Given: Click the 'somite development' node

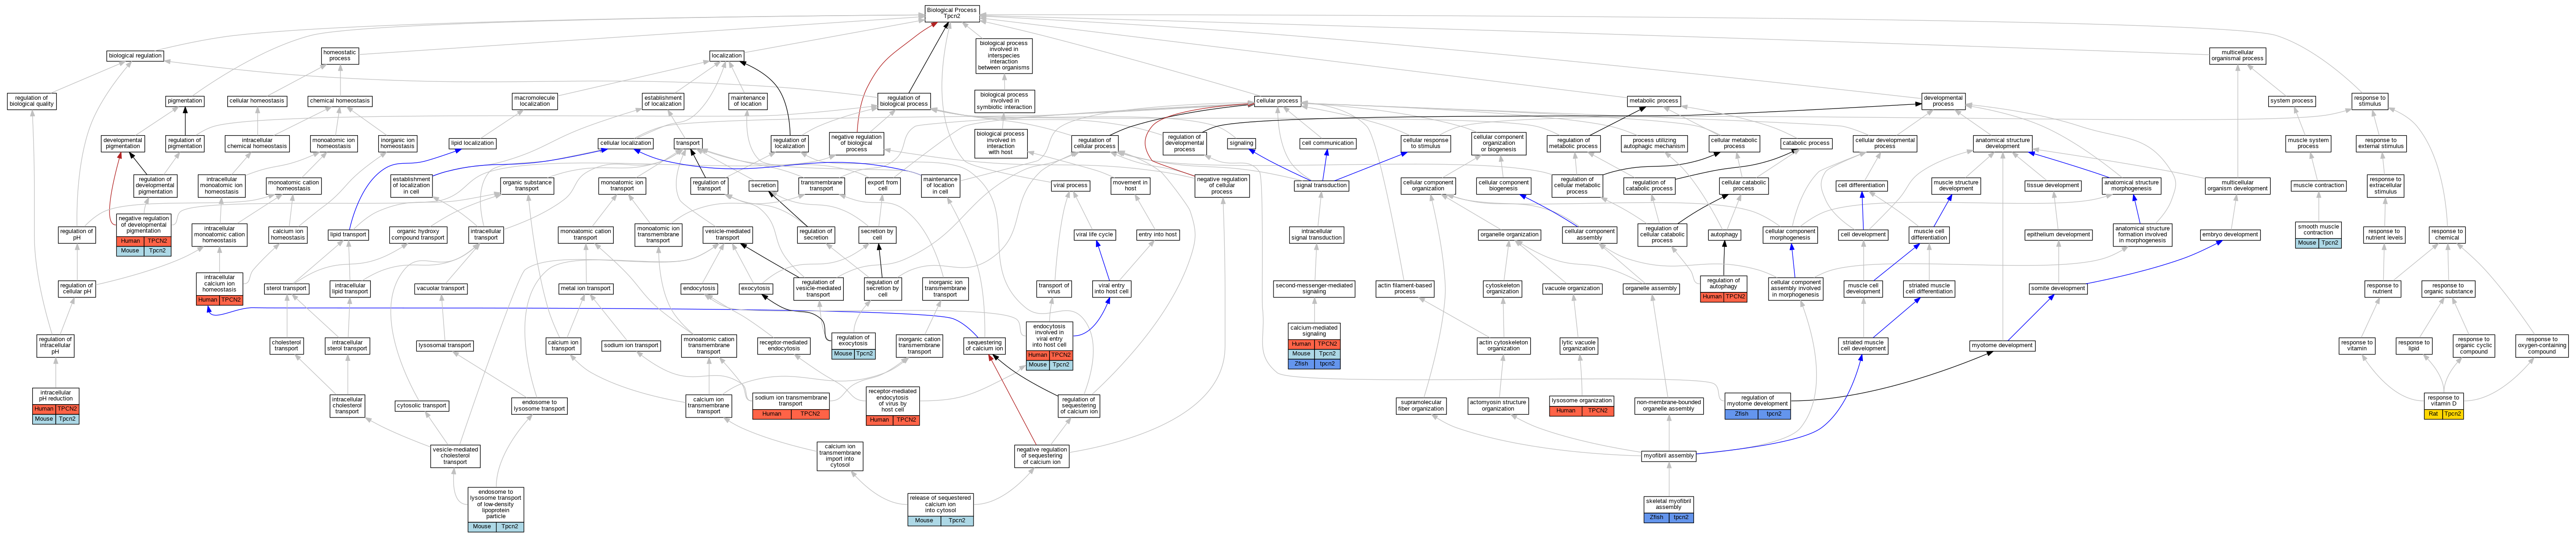Looking at the screenshot, I should (2059, 289).
